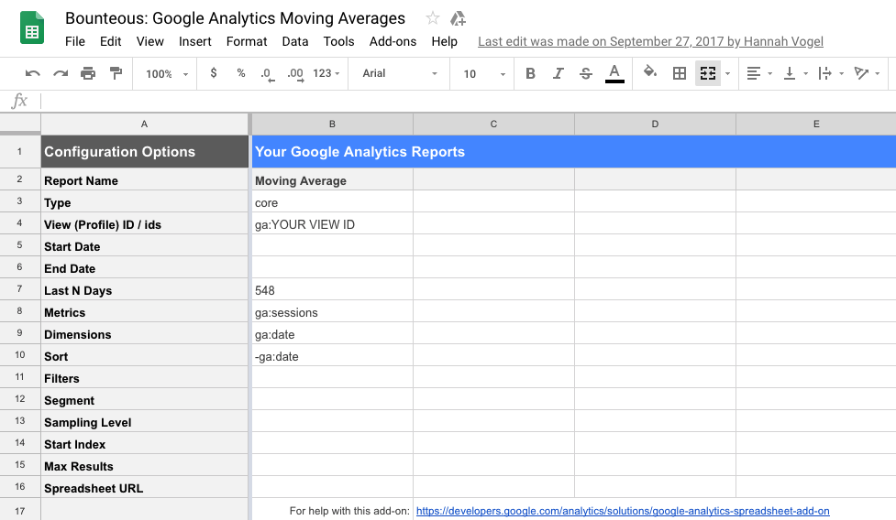The height and width of the screenshot is (520, 896).
Task: Add document to Google Drive
Action: pyautogui.click(x=458, y=19)
